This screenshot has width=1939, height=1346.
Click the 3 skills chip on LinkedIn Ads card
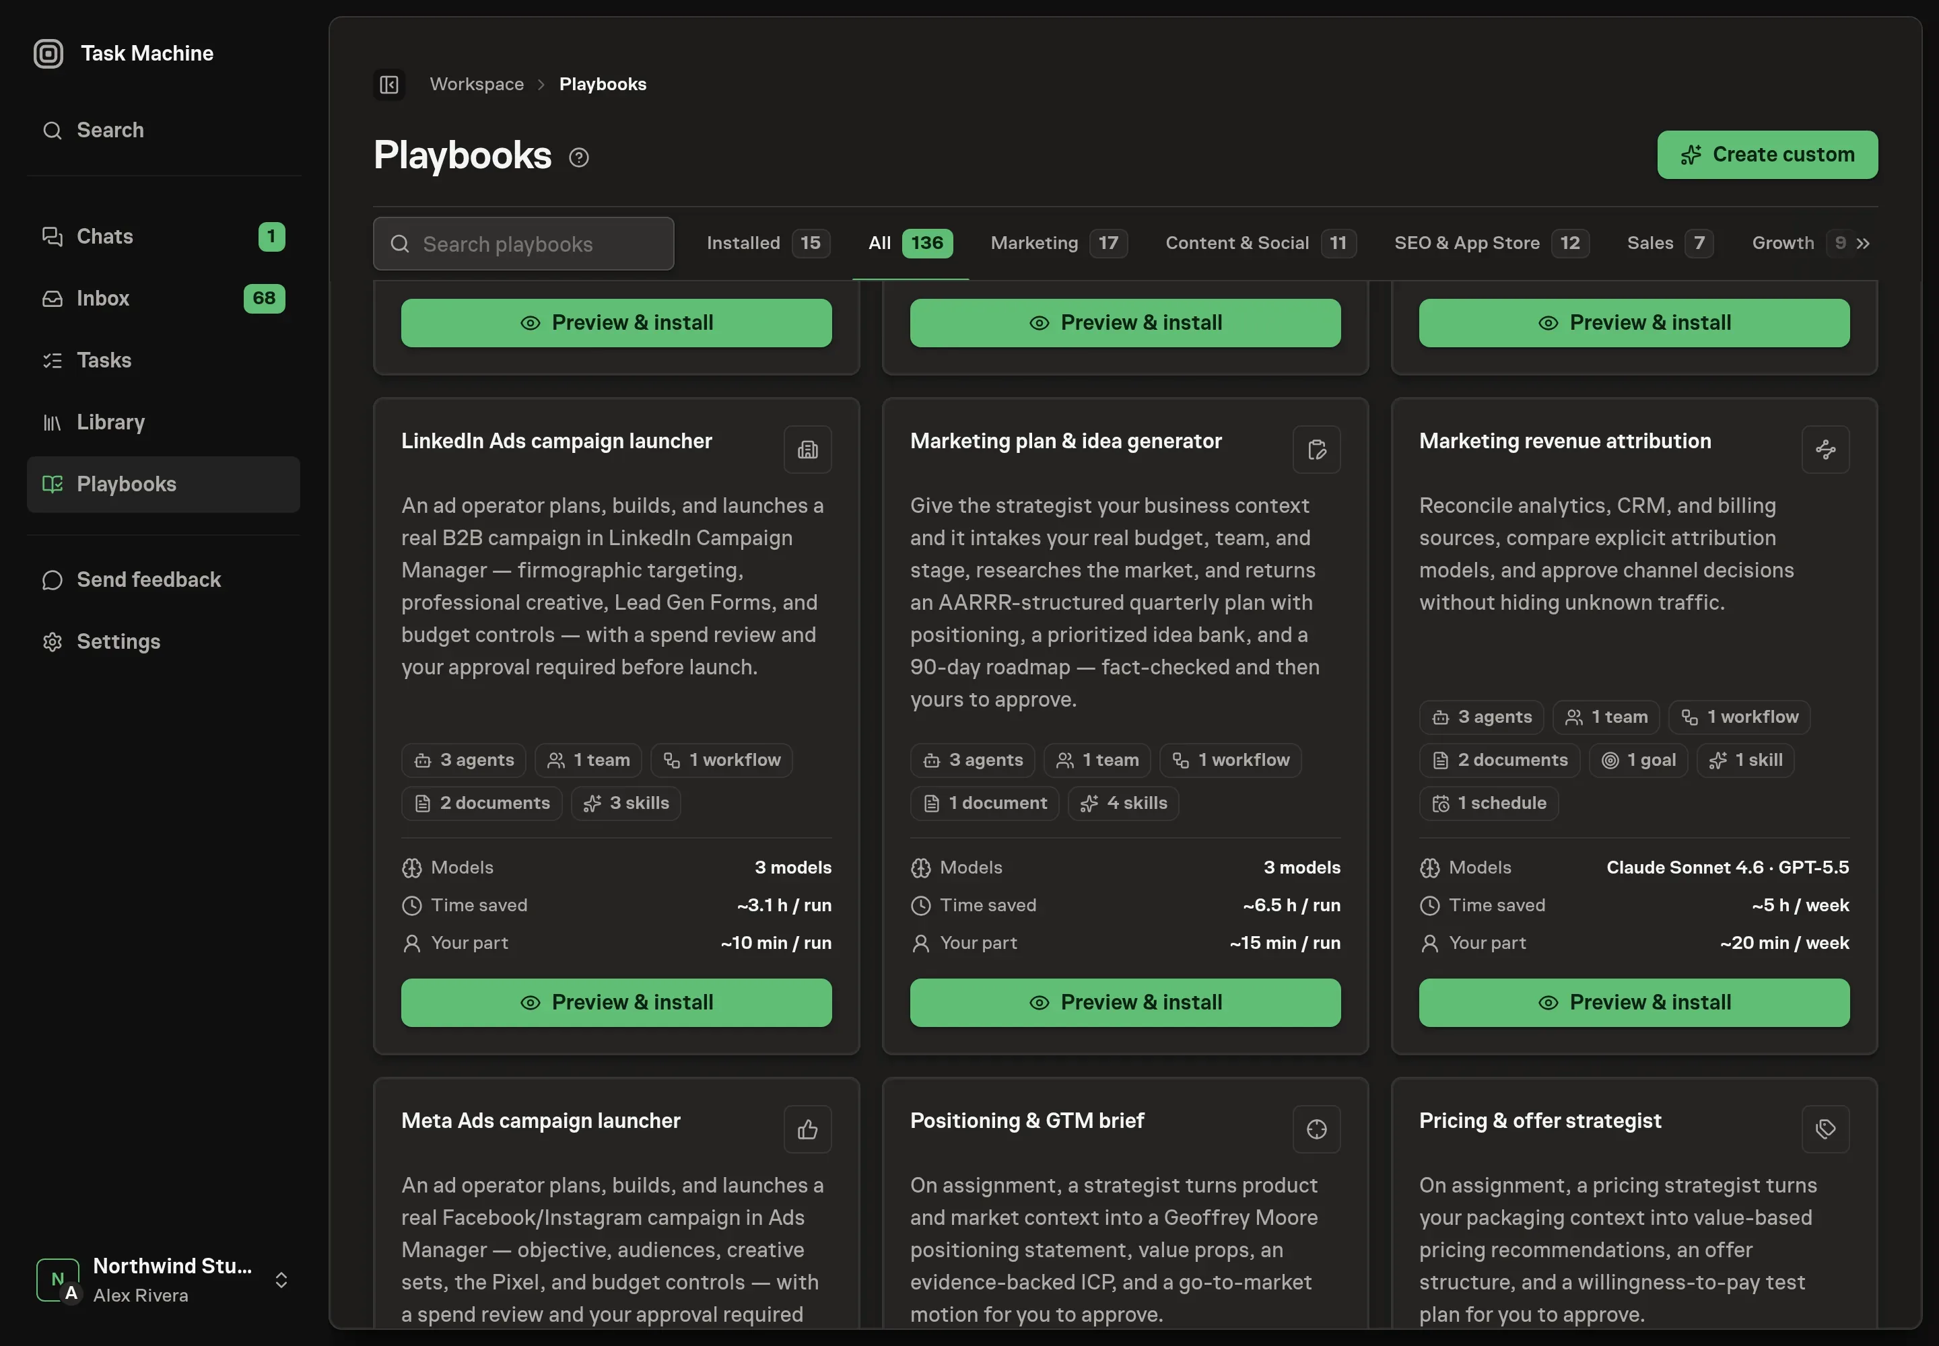625,804
